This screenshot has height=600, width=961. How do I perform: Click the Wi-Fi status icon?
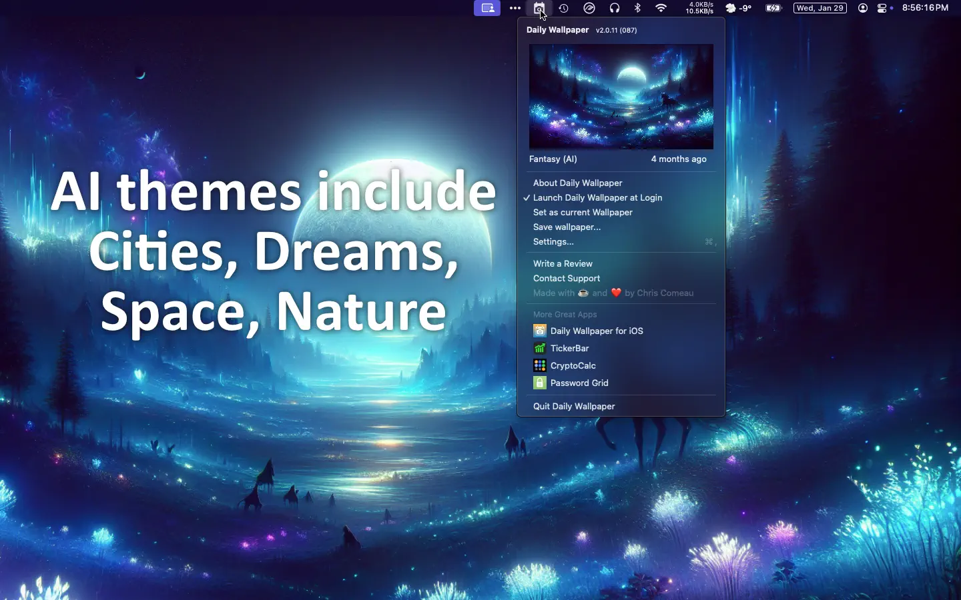click(x=661, y=8)
